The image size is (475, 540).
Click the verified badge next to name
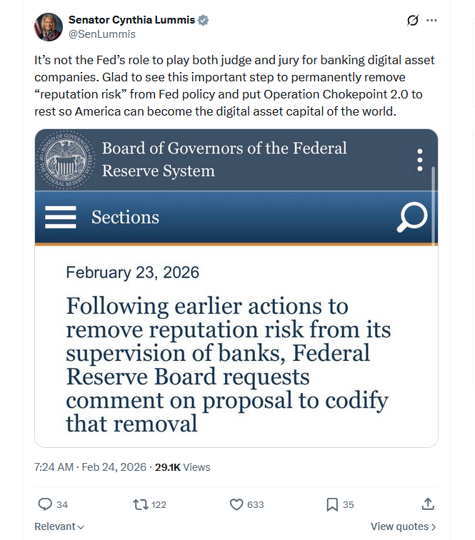coord(204,21)
